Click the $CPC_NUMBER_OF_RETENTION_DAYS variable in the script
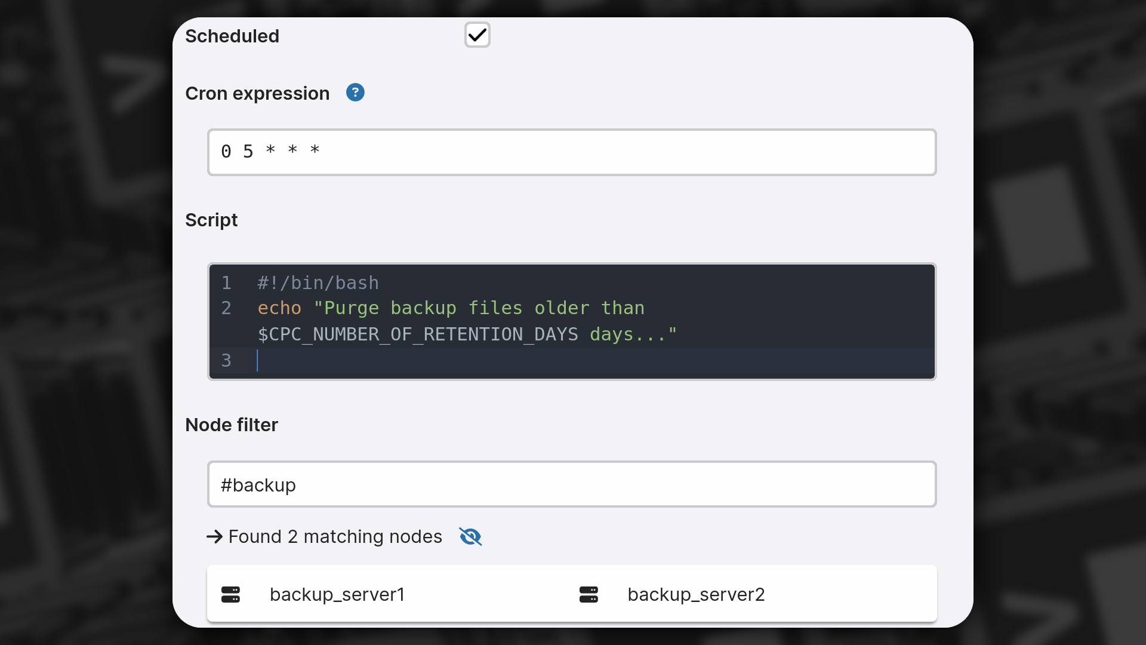The width and height of the screenshot is (1146, 645). click(x=417, y=334)
